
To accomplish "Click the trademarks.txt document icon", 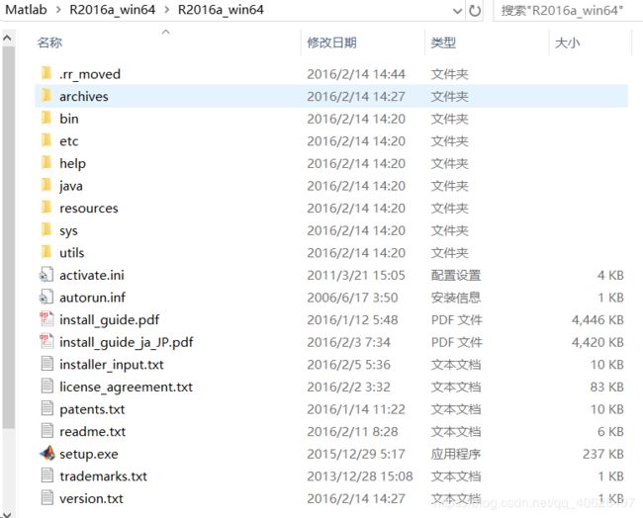I will point(46,475).
